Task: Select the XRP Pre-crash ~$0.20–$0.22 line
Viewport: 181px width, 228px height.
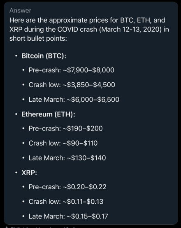Action: (67, 187)
